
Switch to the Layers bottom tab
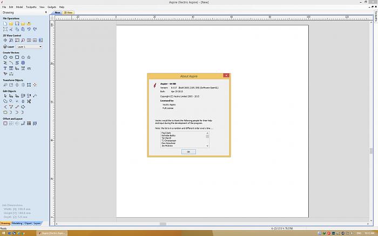pyautogui.click(x=37, y=223)
